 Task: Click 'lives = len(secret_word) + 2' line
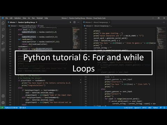click(x=107, y=41)
